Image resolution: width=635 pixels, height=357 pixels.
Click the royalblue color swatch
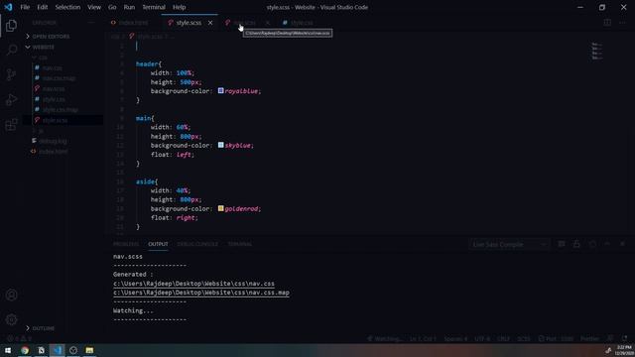pos(220,90)
